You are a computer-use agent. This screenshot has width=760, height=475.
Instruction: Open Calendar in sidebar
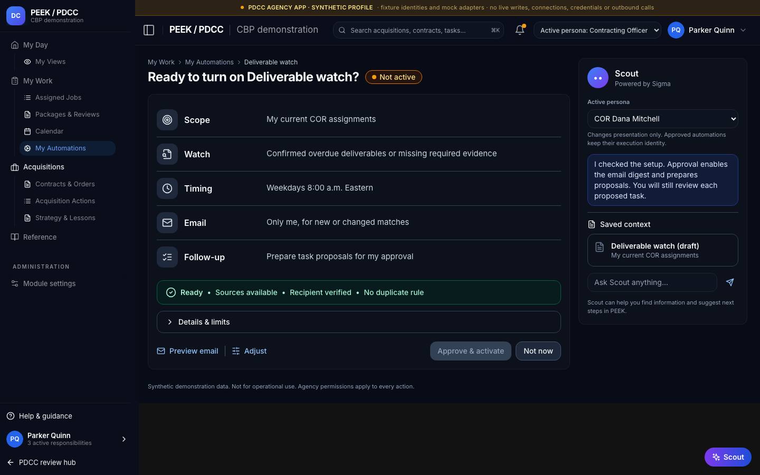point(49,131)
